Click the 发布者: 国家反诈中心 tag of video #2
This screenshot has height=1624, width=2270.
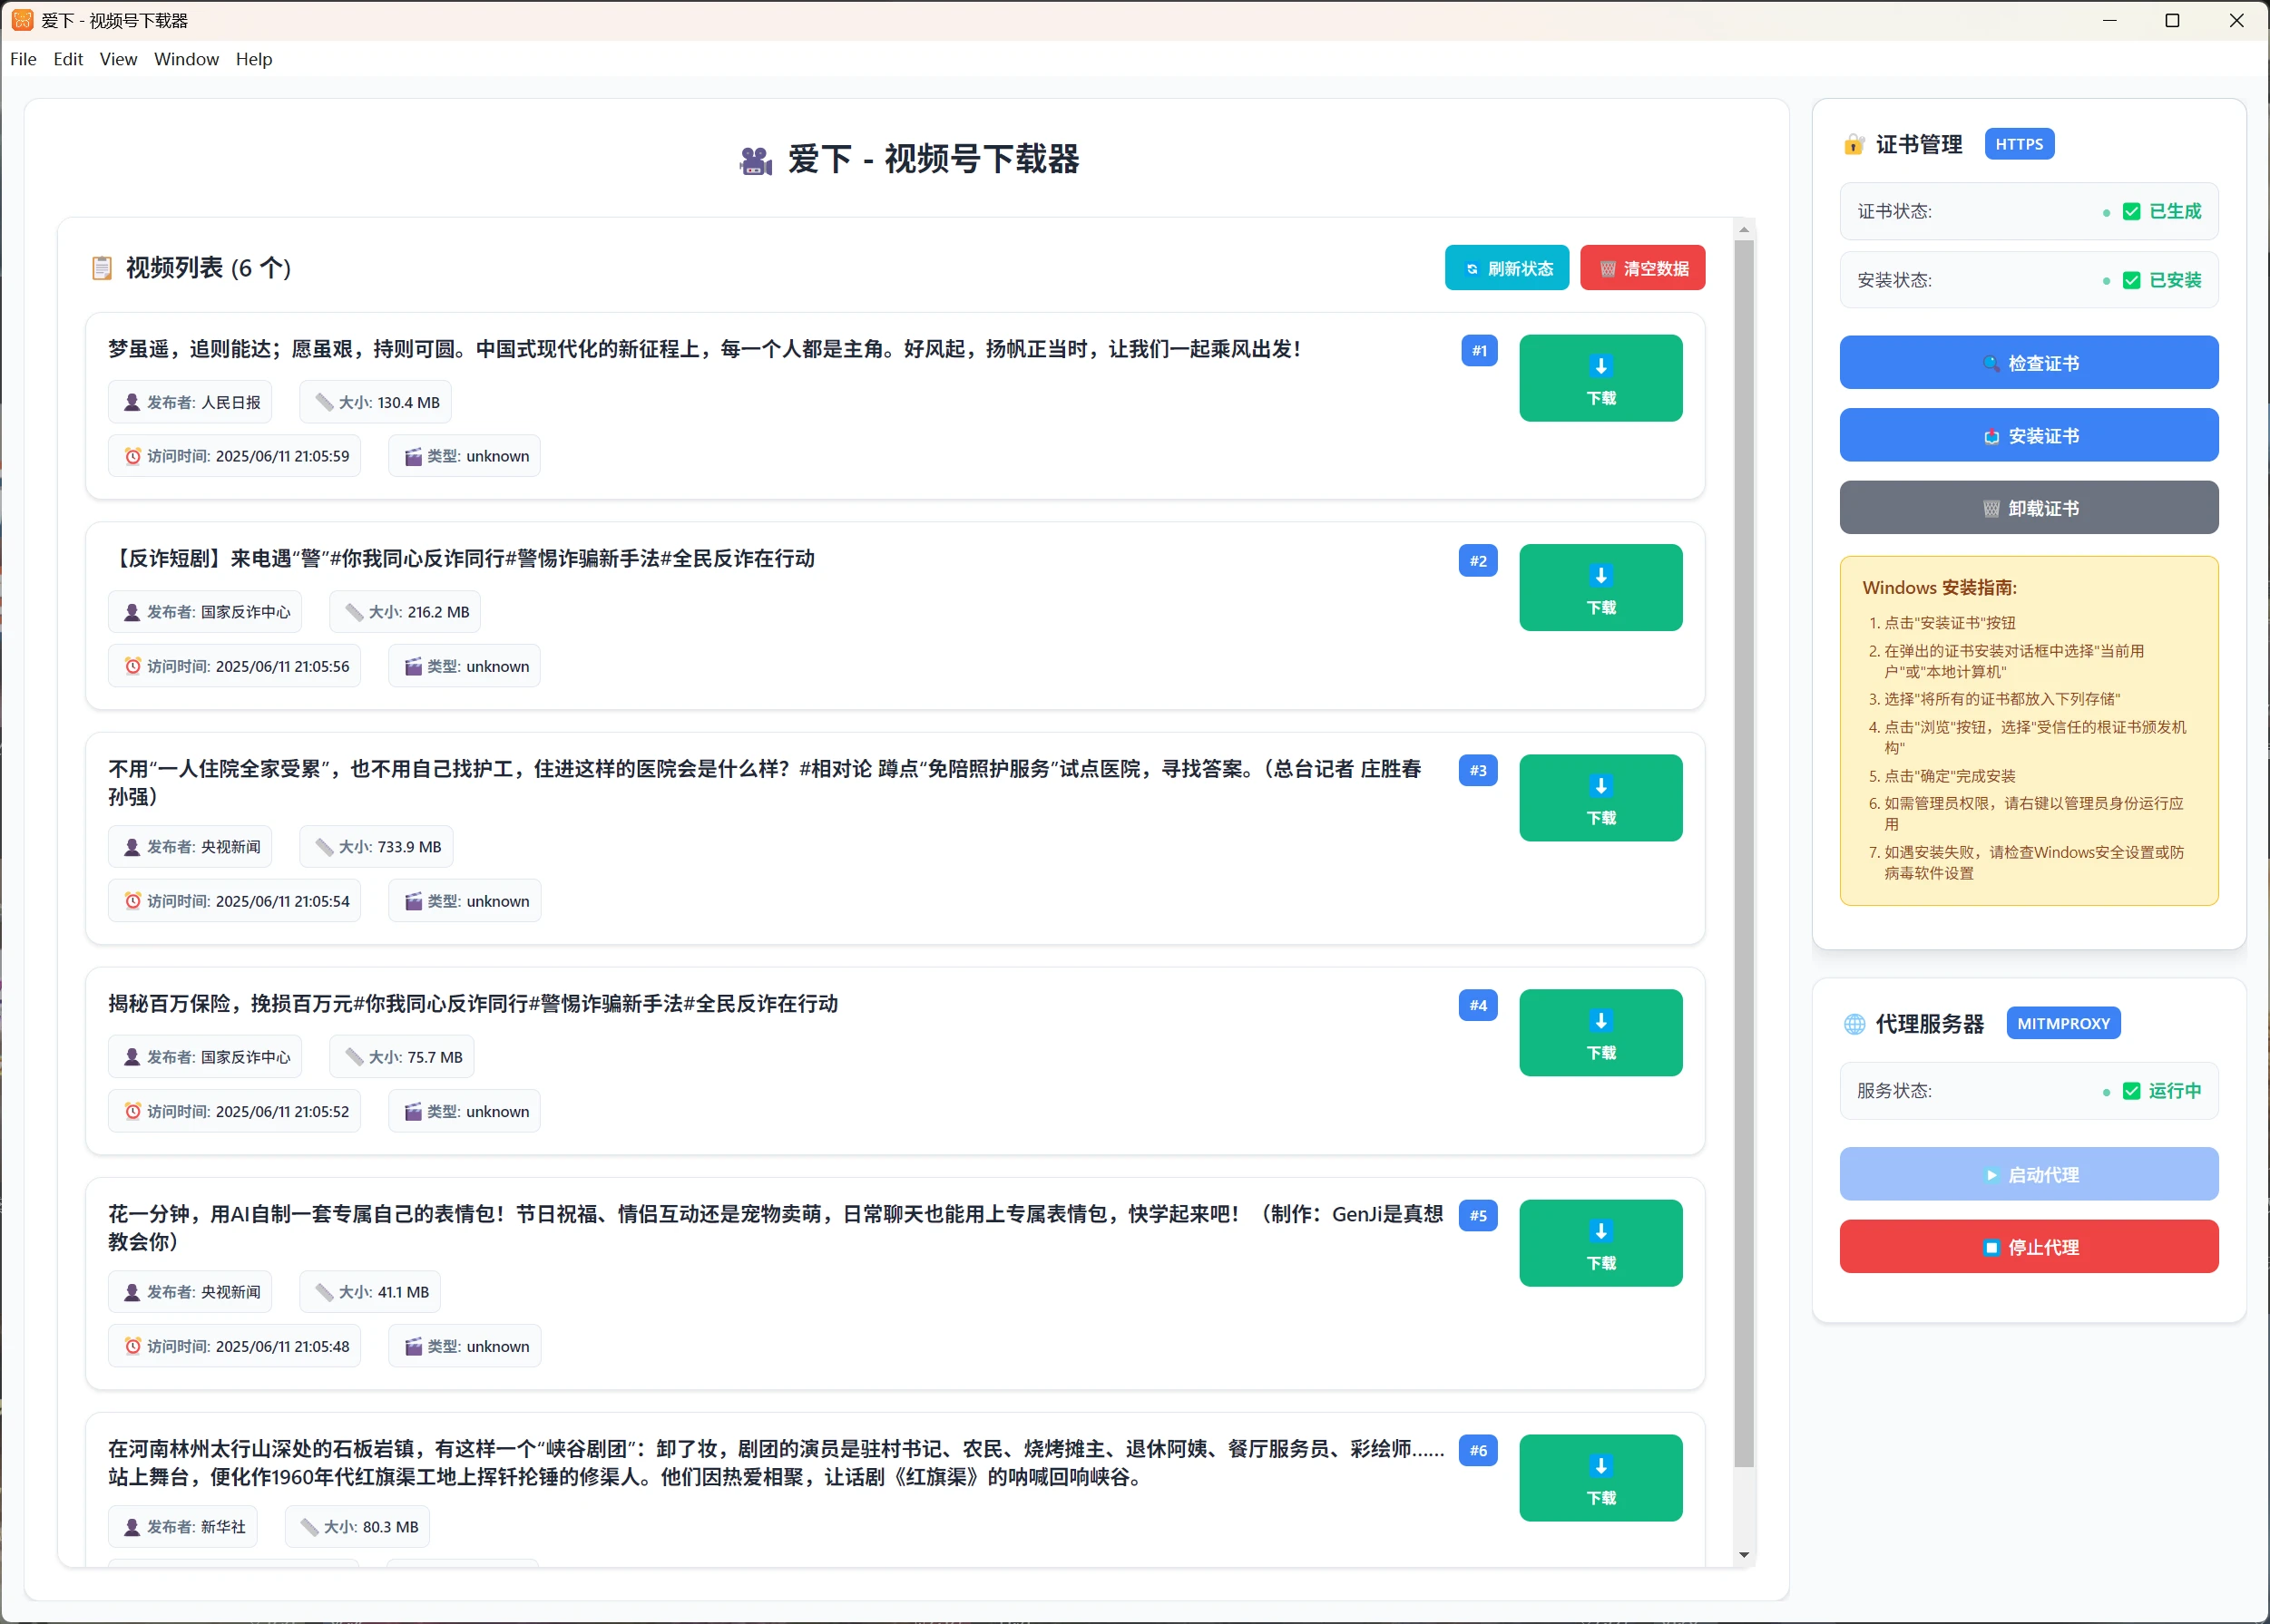pos(205,612)
